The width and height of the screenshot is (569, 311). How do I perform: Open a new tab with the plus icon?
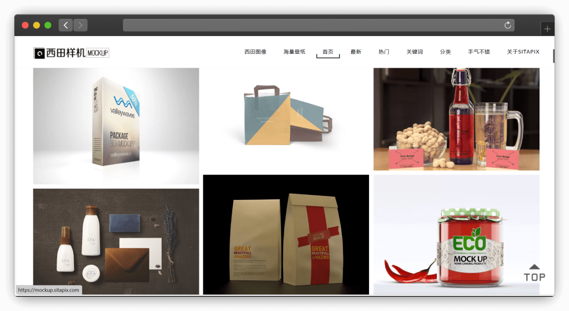547,29
